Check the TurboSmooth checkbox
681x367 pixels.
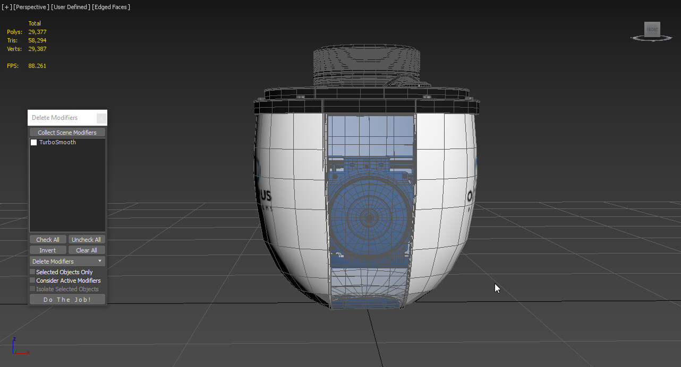pyautogui.click(x=33, y=142)
